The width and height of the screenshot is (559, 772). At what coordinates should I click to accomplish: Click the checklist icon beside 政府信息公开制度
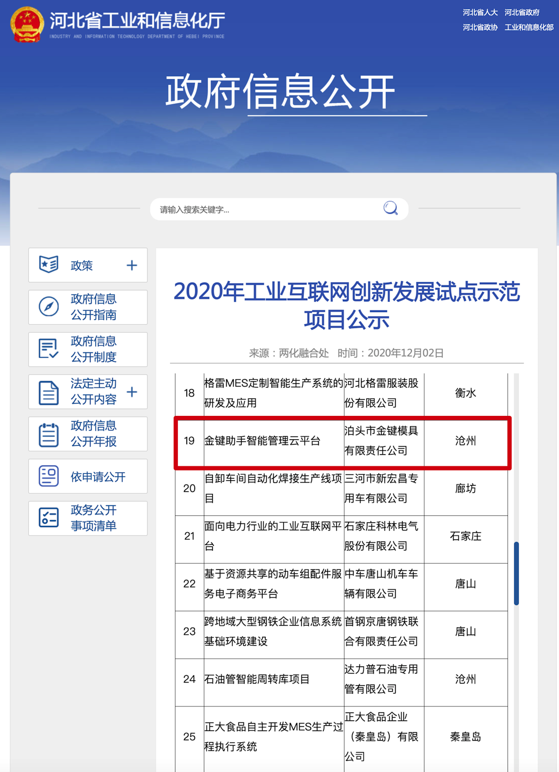pyautogui.click(x=48, y=349)
